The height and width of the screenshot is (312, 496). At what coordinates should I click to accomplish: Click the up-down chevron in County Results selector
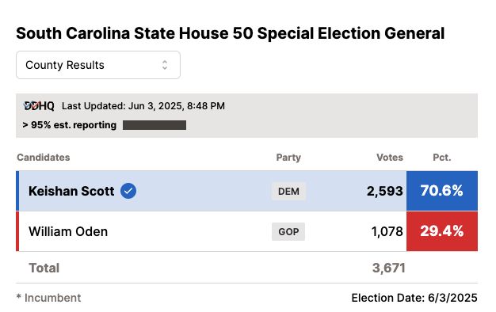click(x=165, y=65)
